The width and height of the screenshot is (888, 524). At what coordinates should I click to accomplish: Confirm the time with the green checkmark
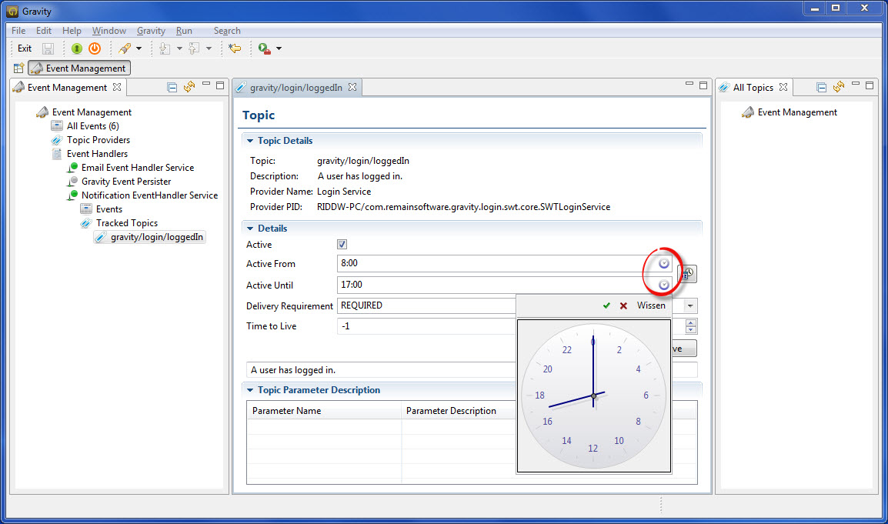point(606,305)
